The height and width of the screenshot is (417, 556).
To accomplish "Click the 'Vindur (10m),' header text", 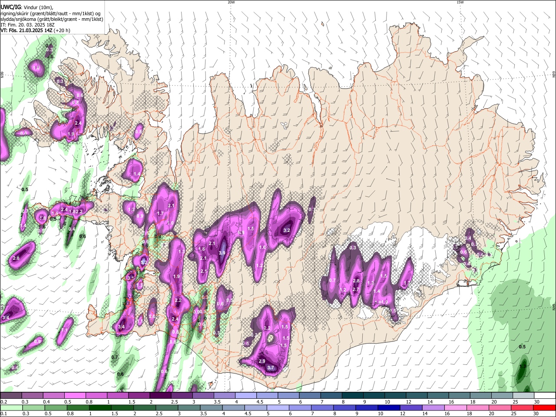I will click(x=38, y=7).
